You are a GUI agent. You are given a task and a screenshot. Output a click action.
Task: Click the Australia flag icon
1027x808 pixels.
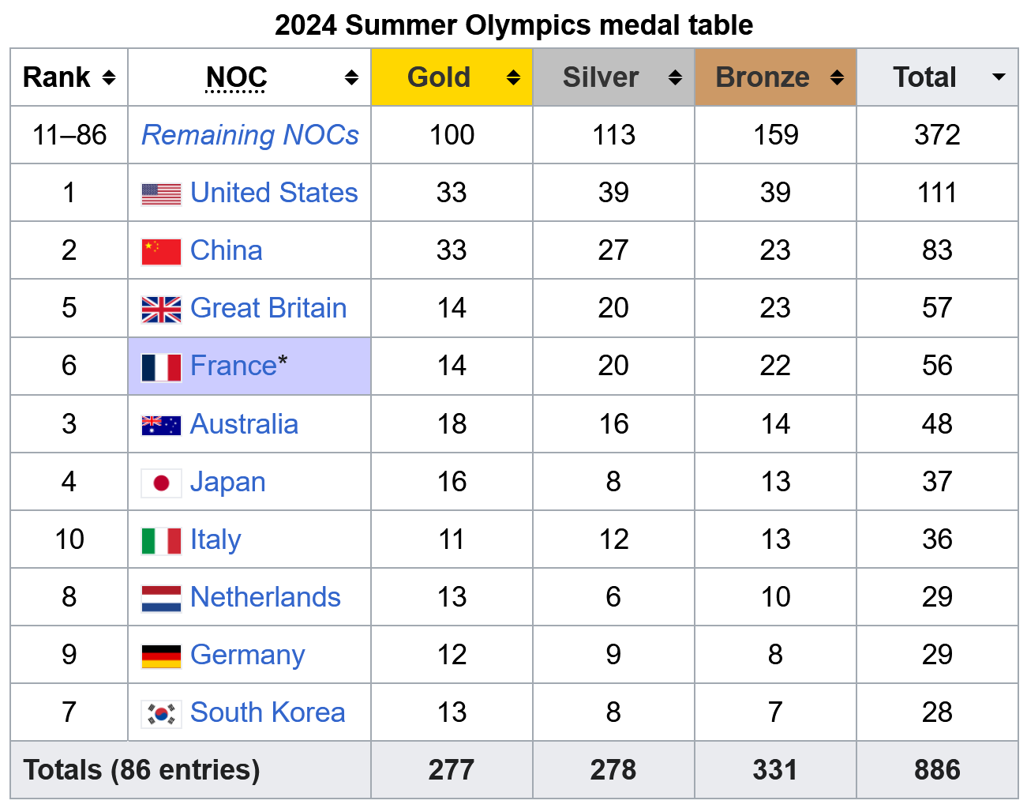(x=161, y=425)
